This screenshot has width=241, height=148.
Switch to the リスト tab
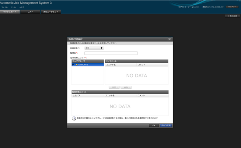pyautogui.click(x=30, y=12)
